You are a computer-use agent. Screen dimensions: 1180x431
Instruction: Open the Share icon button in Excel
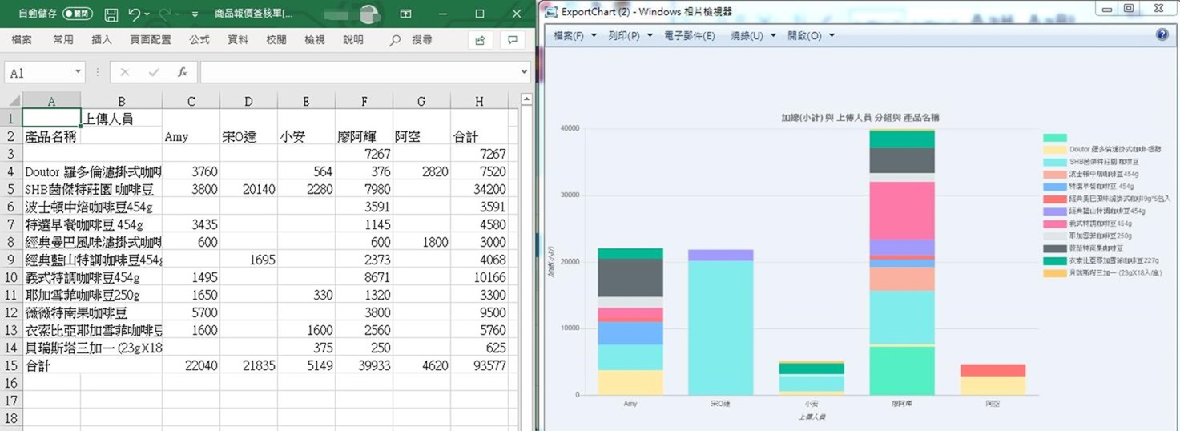pos(480,40)
